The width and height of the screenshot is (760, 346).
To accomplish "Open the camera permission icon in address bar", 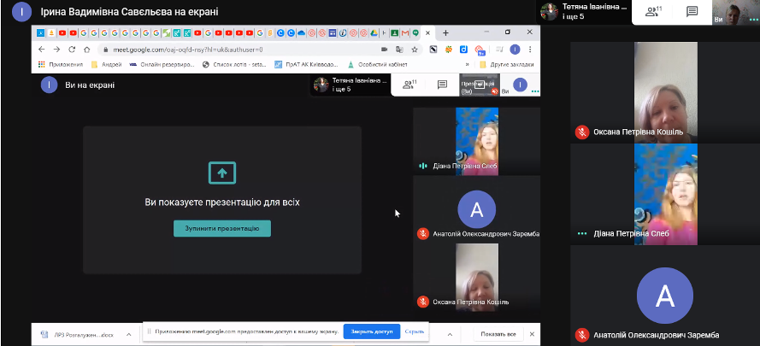I will point(385,50).
